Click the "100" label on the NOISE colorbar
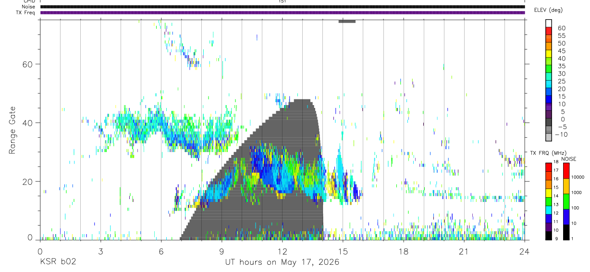The image size is (590, 272). [575, 208]
